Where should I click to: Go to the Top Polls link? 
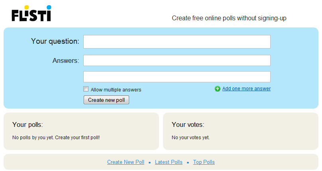204,162
